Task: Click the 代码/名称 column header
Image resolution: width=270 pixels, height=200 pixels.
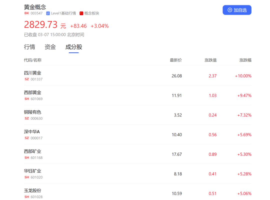Action: click(x=32, y=60)
